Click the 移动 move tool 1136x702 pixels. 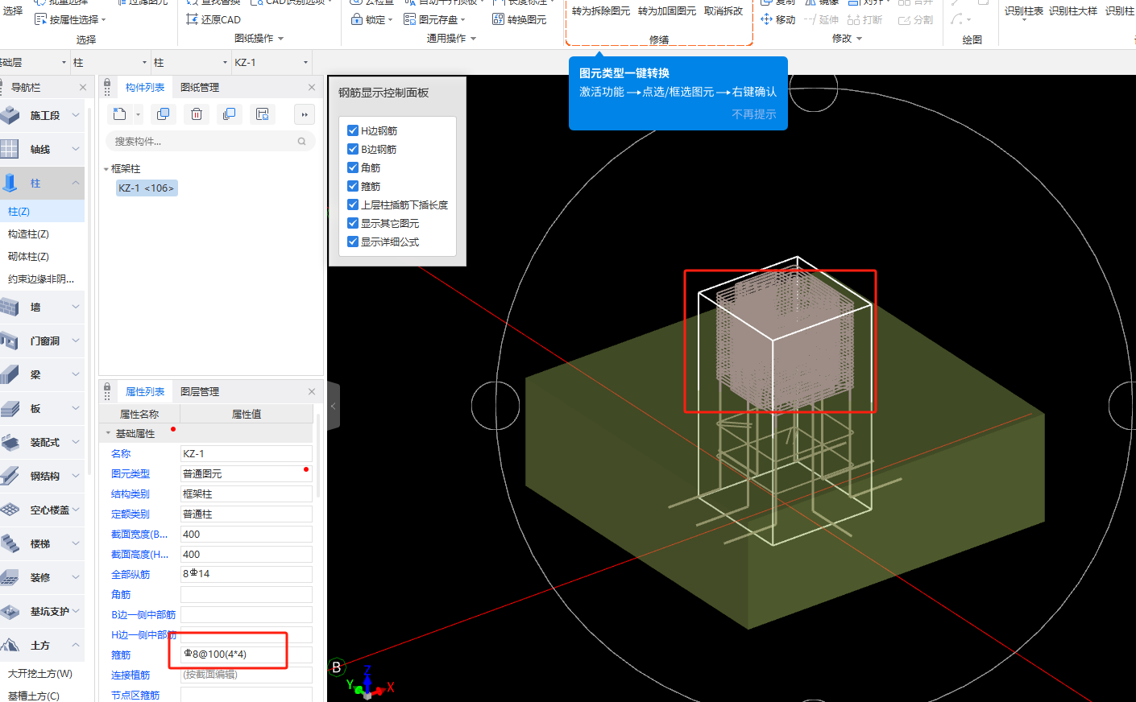coord(777,19)
